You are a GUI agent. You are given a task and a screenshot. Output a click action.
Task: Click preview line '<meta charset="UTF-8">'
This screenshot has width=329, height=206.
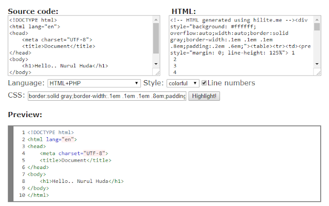pos(74,154)
